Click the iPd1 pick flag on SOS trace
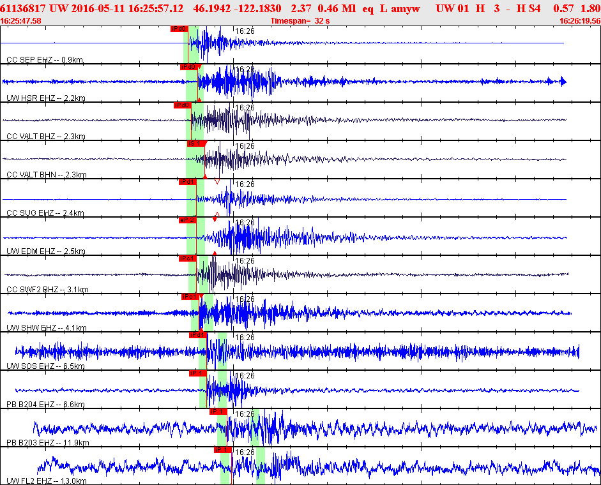 coord(197,335)
